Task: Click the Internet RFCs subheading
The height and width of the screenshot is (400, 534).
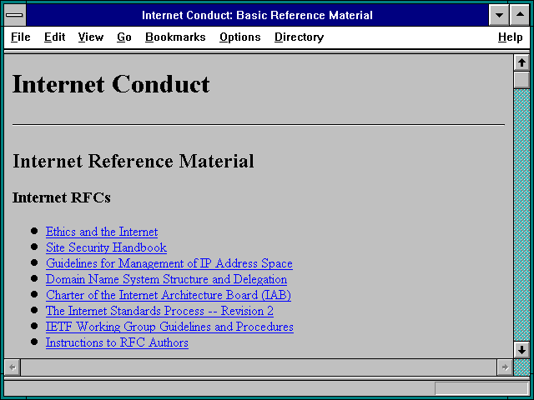Action: pos(62,197)
